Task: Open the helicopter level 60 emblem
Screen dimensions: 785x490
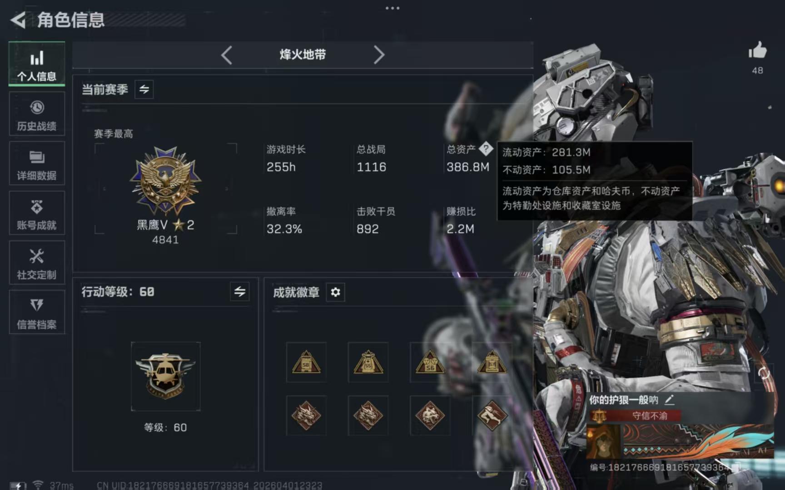Action: tap(165, 376)
